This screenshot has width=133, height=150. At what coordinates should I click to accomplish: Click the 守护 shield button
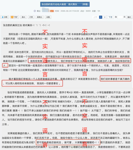pos(15,17)
